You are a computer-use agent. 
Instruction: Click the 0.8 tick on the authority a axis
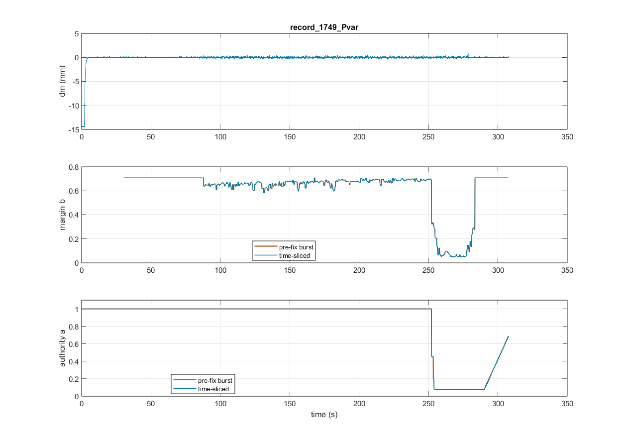[74, 327]
